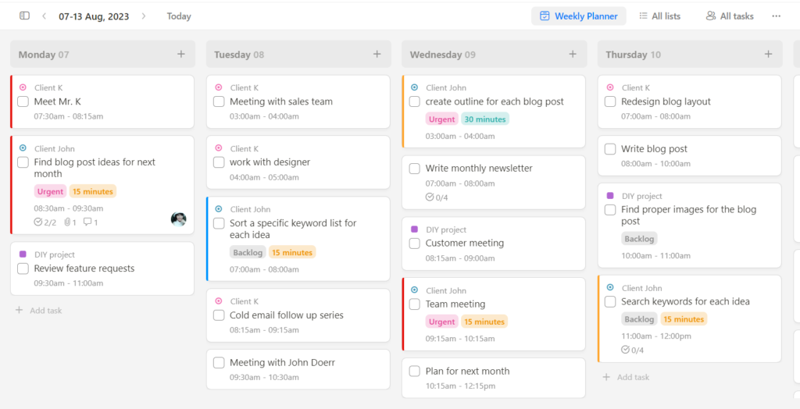Check off Meet Mr. K task
The width and height of the screenshot is (800, 409).
(x=23, y=101)
